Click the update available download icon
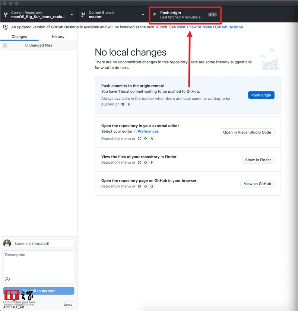 tap(6, 27)
